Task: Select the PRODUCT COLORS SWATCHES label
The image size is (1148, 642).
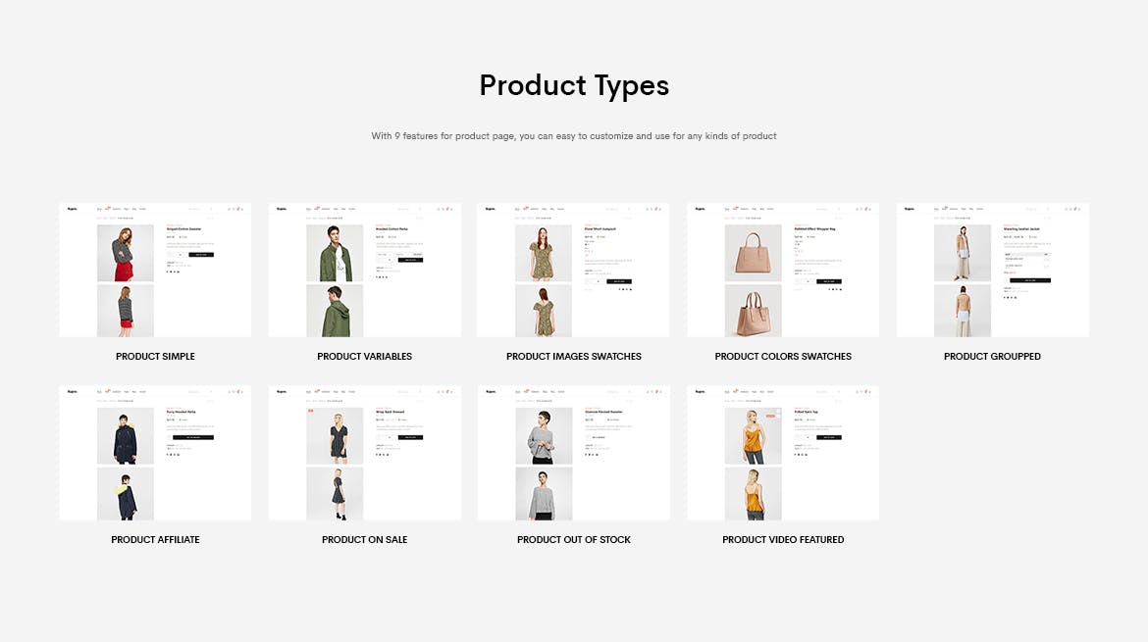Action: 783,356
